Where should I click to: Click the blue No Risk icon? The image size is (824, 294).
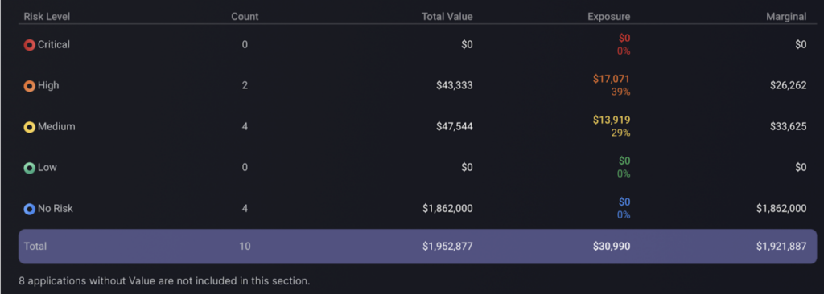(x=30, y=209)
